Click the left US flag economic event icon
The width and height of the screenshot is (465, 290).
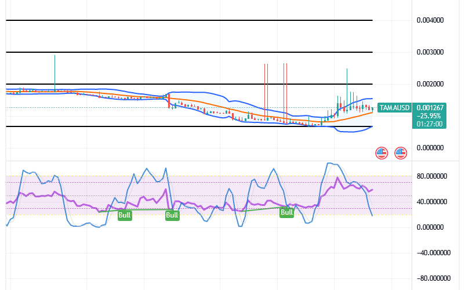coord(382,153)
